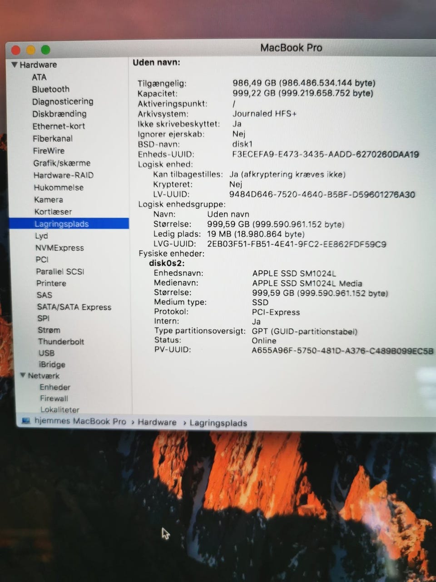Select highlighted Lagringsplads item
Viewport: 436px width, 582px height.
[69, 224]
